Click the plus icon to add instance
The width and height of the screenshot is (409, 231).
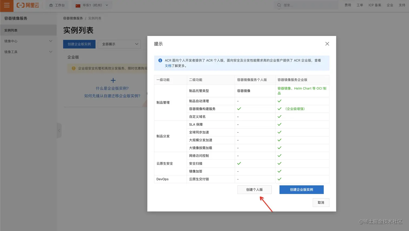tap(113, 80)
